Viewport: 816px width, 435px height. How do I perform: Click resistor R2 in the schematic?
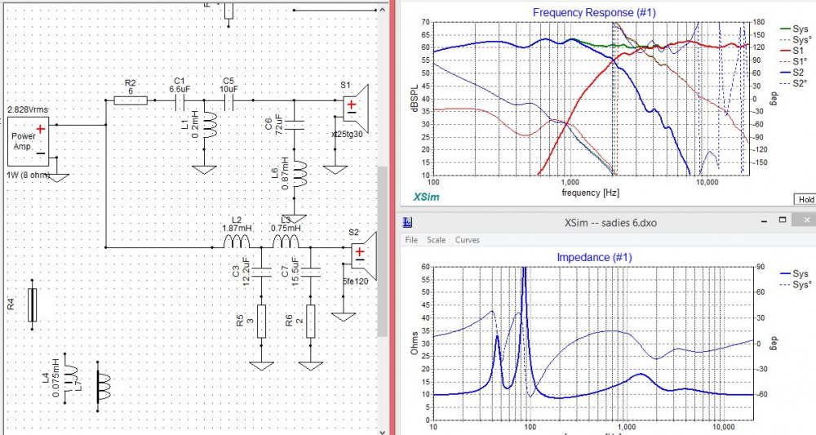click(131, 100)
